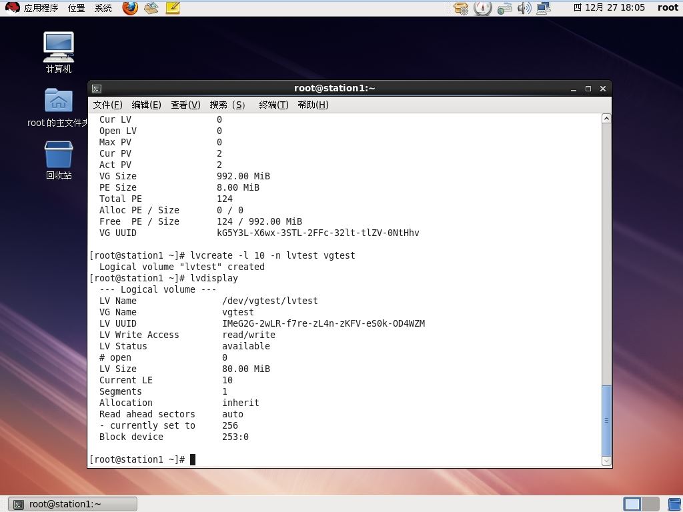Click the terminal scrollbar up arrow
Image resolution: width=683 pixels, height=512 pixels.
[x=606, y=119]
